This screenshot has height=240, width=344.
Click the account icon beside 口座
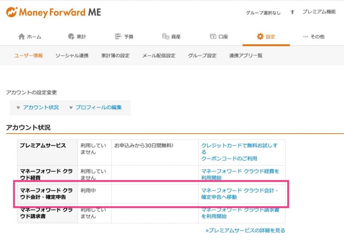point(213,36)
